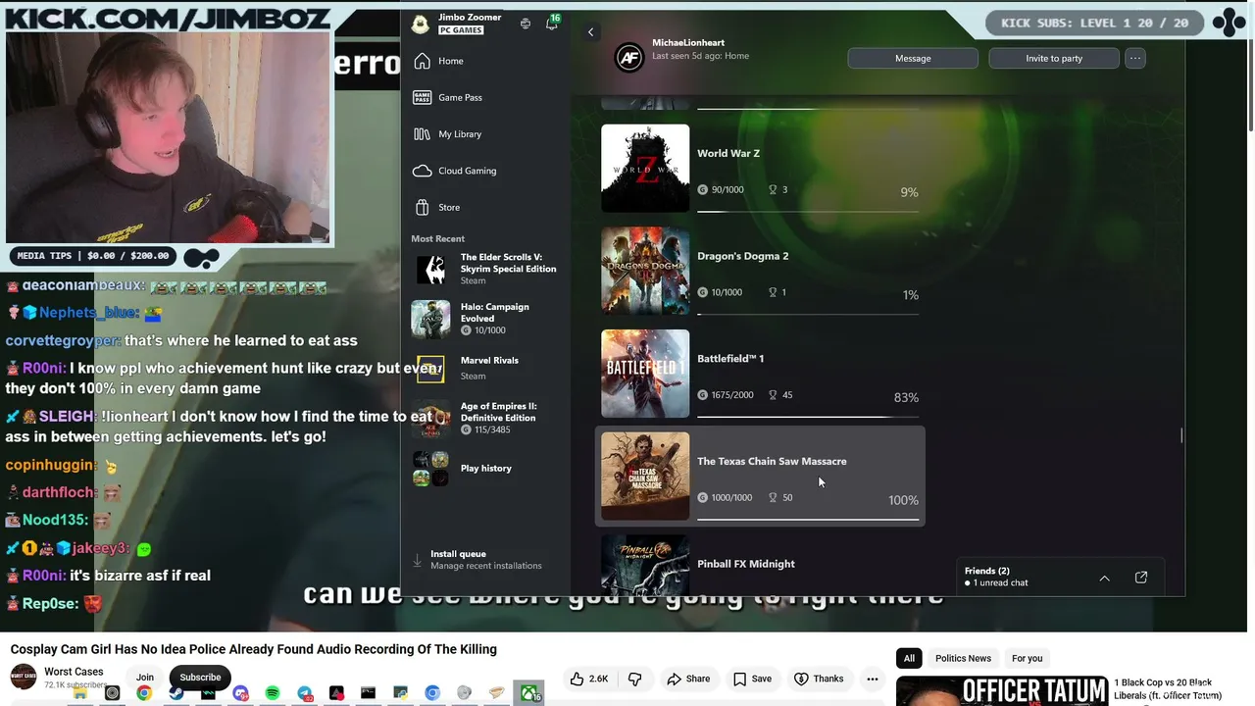Open Telegram from the taskbar
Image resolution: width=1255 pixels, height=706 pixels.
pos(305,693)
